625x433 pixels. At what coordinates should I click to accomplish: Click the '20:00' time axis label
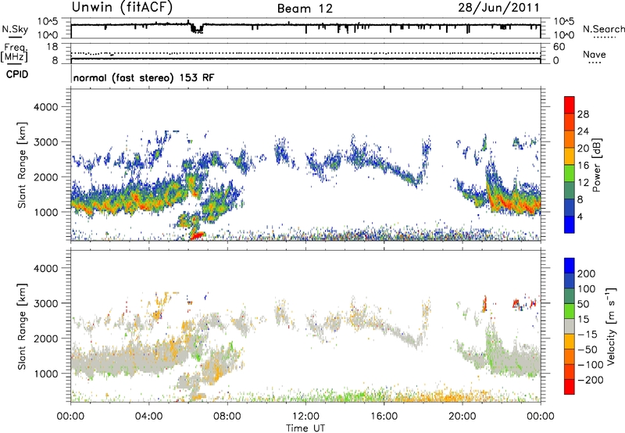[462, 417]
